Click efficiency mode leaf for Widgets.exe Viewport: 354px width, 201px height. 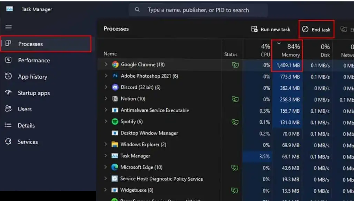235,191
